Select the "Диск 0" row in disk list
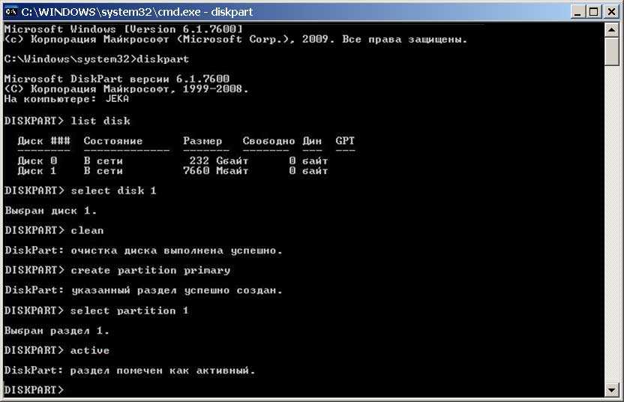 pos(172,161)
